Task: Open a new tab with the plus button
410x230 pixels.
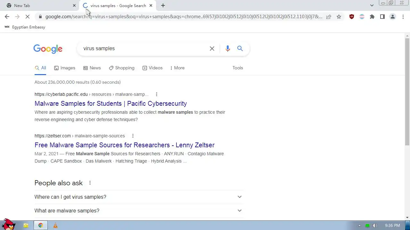Action: coord(163,5)
